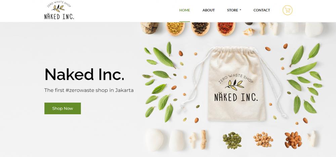Screen dimensions: 336x157
Task: Click the pile of green pumpkin seeds
Action: click(232, 140)
